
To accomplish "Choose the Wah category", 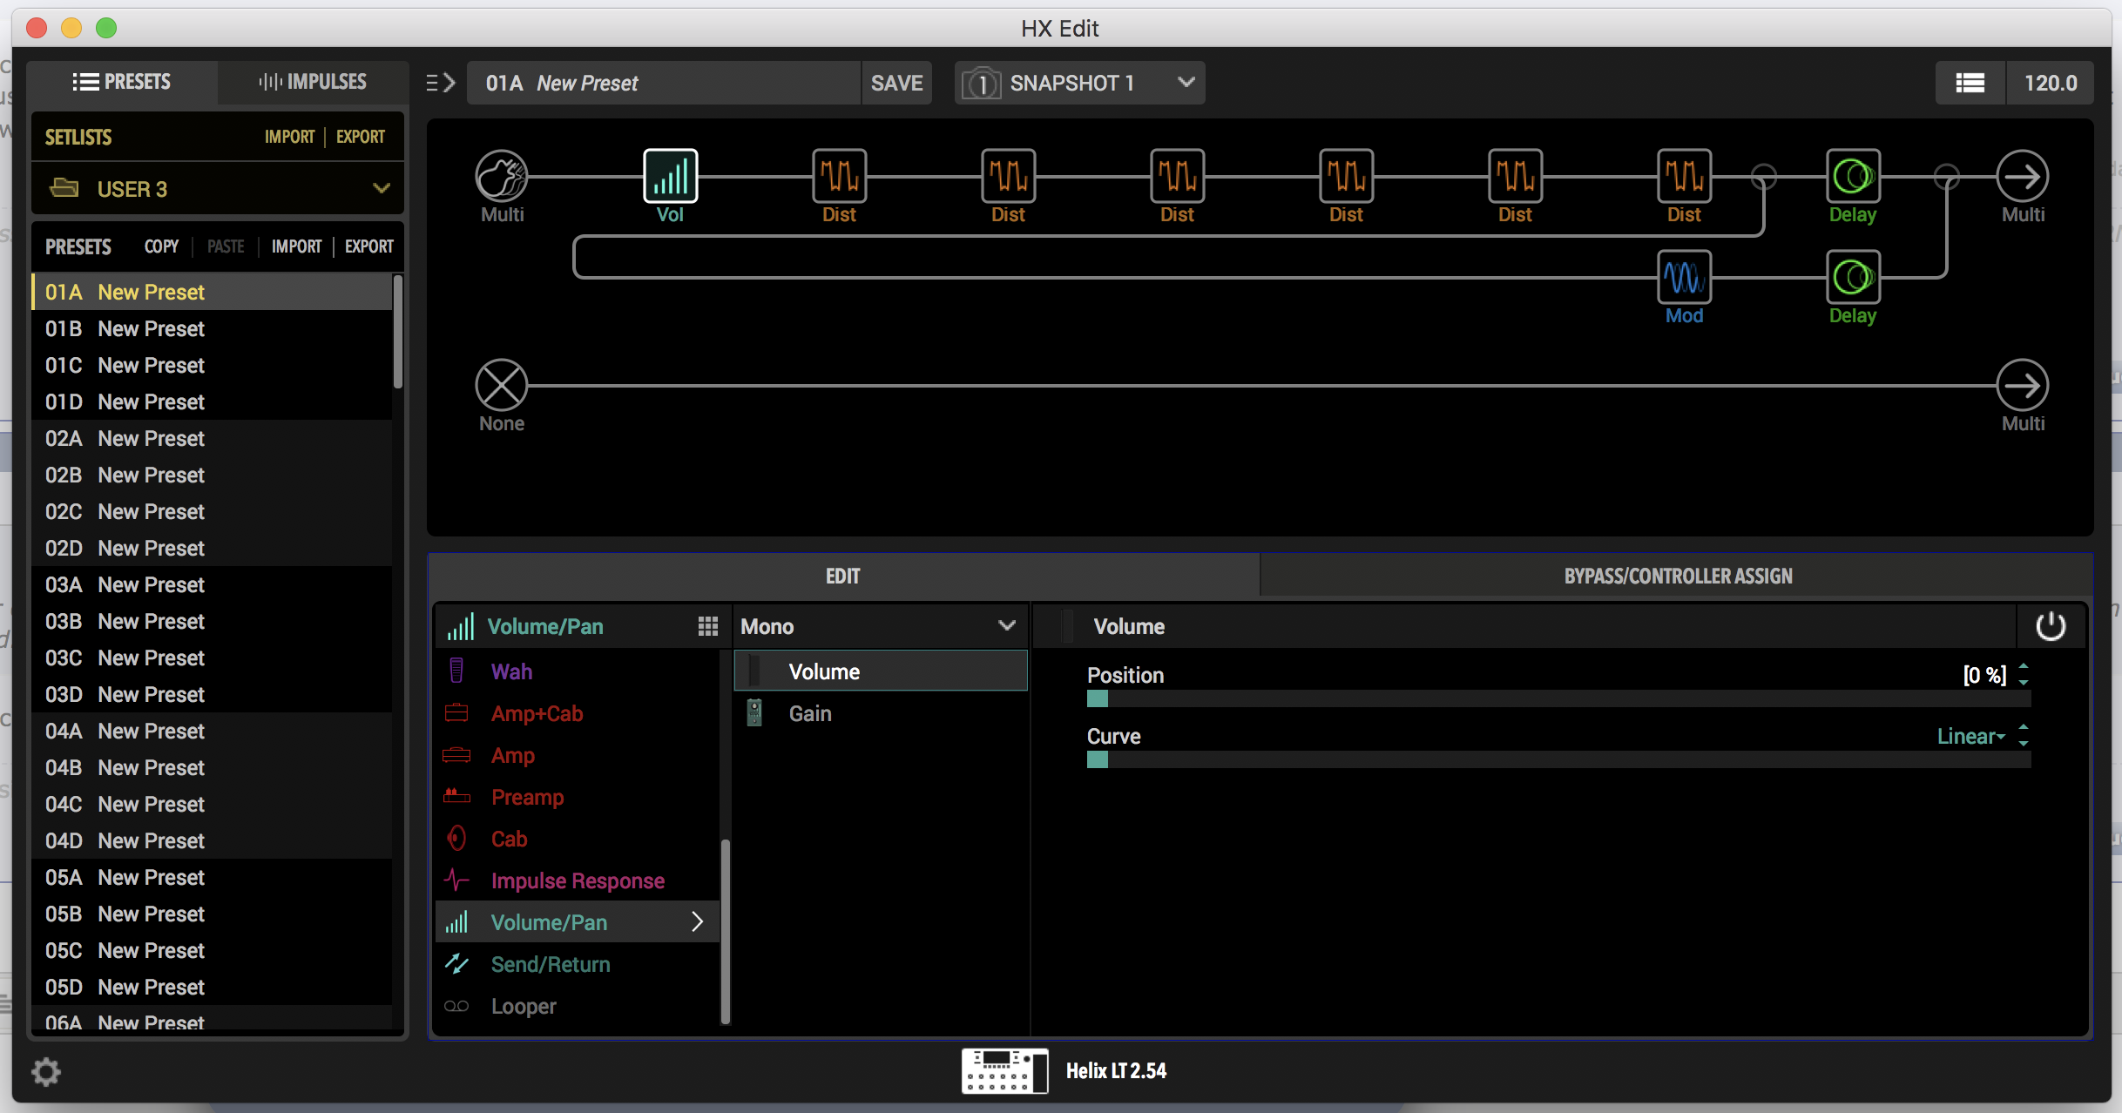I will pos(577,671).
